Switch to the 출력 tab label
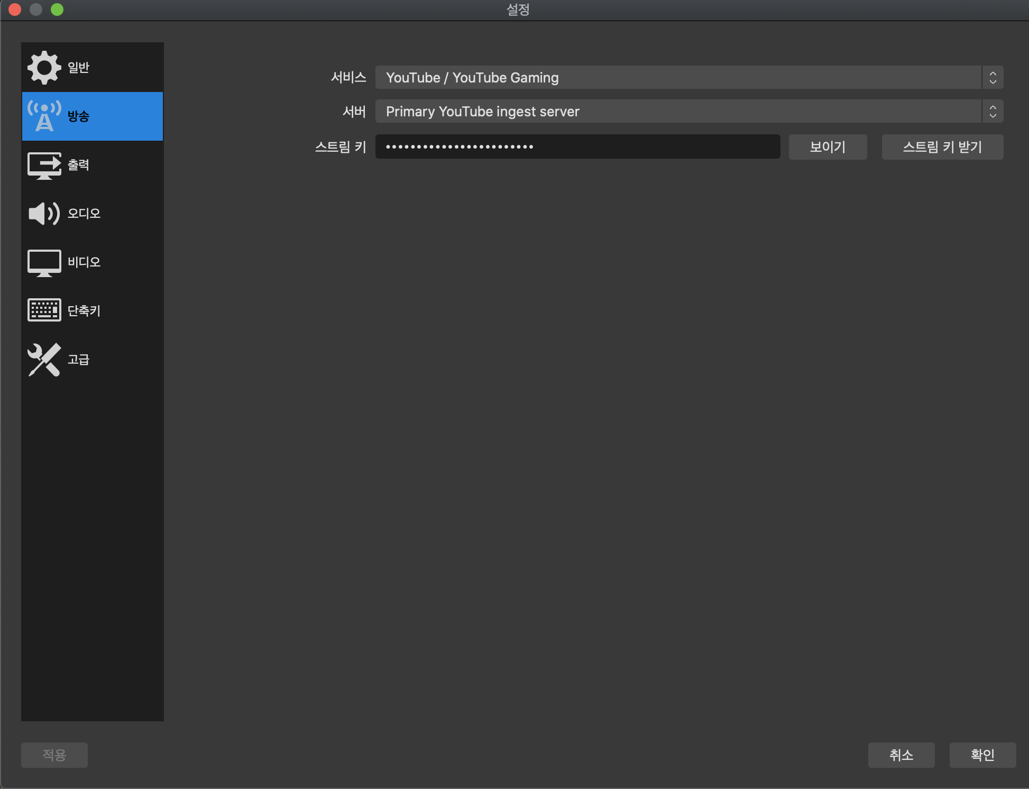 click(78, 165)
